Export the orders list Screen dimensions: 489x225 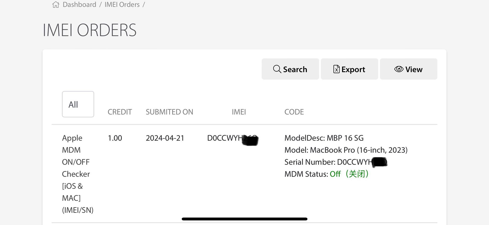point(349,69)
